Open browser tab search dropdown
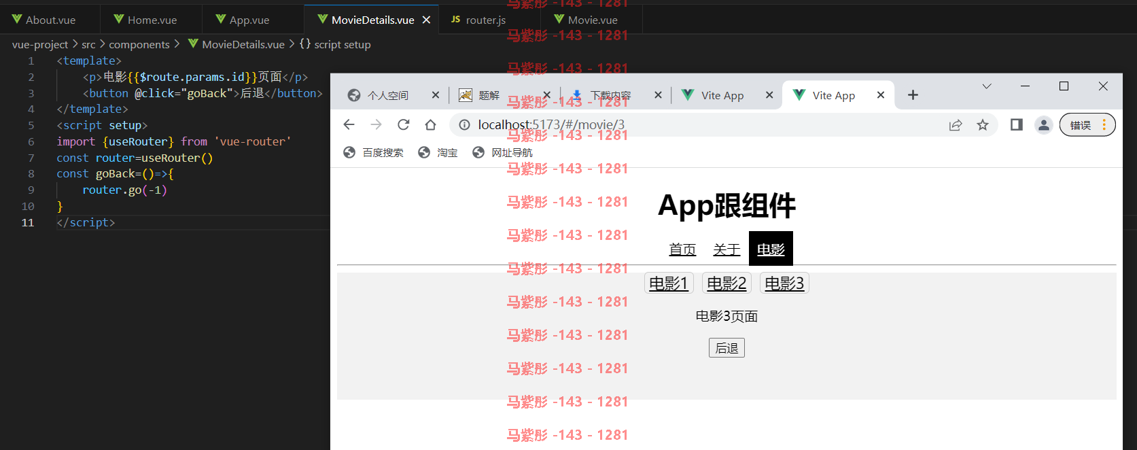1137x450 pixels. click(x=987, y=86)
